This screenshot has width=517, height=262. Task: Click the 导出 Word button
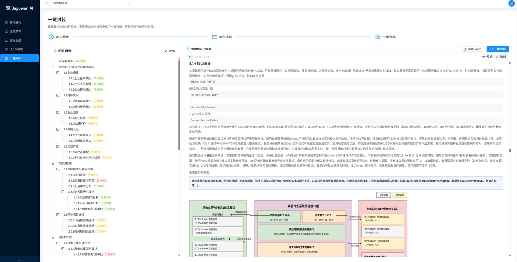pos(473,49)
